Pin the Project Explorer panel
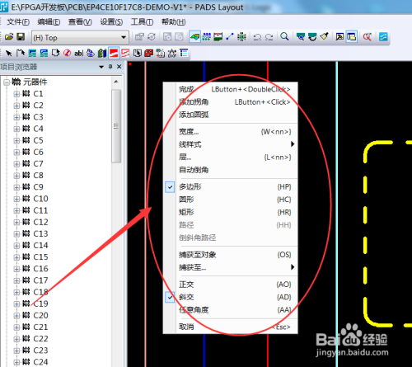This screenshot has width=412, height=367. click(x=110, y=67)
